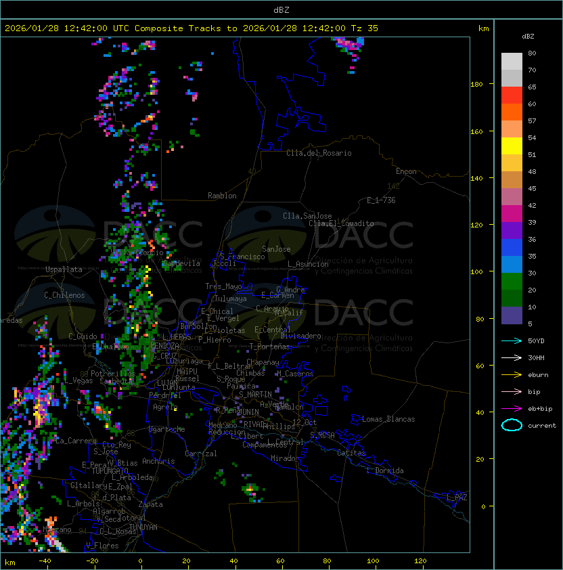Click the 'dBZ' title at the top
Viewport: 563px width, 570px height.
(x=281, y=9)
